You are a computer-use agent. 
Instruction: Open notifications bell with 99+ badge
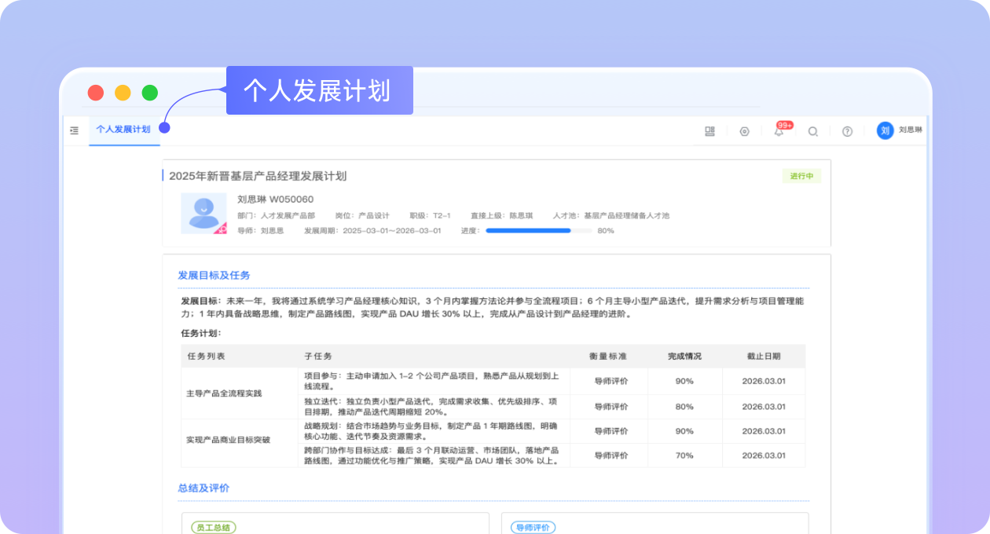coord(779,131)
